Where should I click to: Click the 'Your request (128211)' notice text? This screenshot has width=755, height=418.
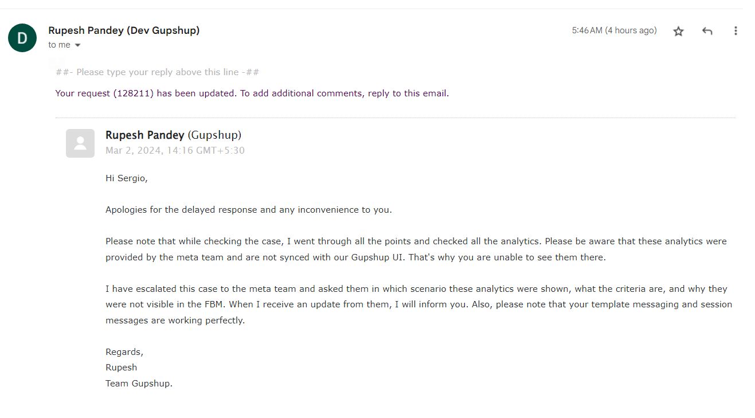(252, 93)
